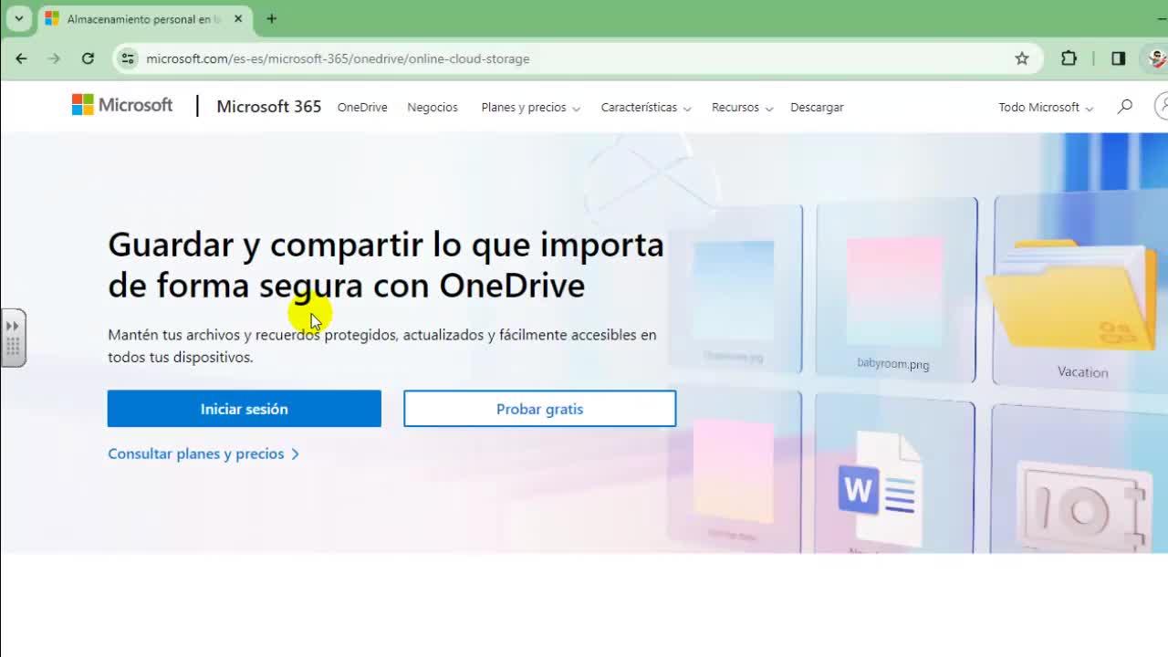This screenshot has width=1168, height=657.
Task: Open the browser profile avatar
Action: pyautogui.click(x=1157, y=58)
